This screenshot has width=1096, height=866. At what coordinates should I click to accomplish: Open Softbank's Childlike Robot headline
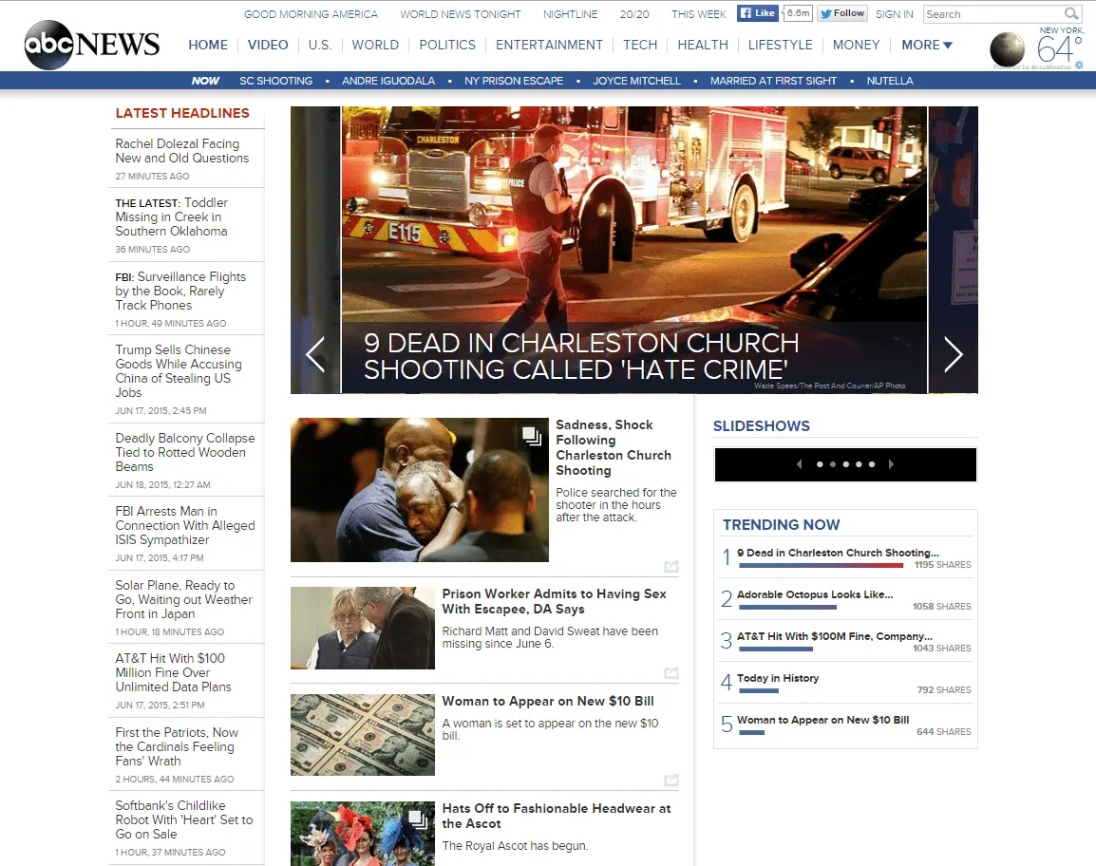[x=184, y=819]
